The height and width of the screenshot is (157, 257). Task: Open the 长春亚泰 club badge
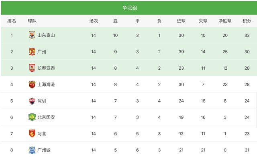32,68
